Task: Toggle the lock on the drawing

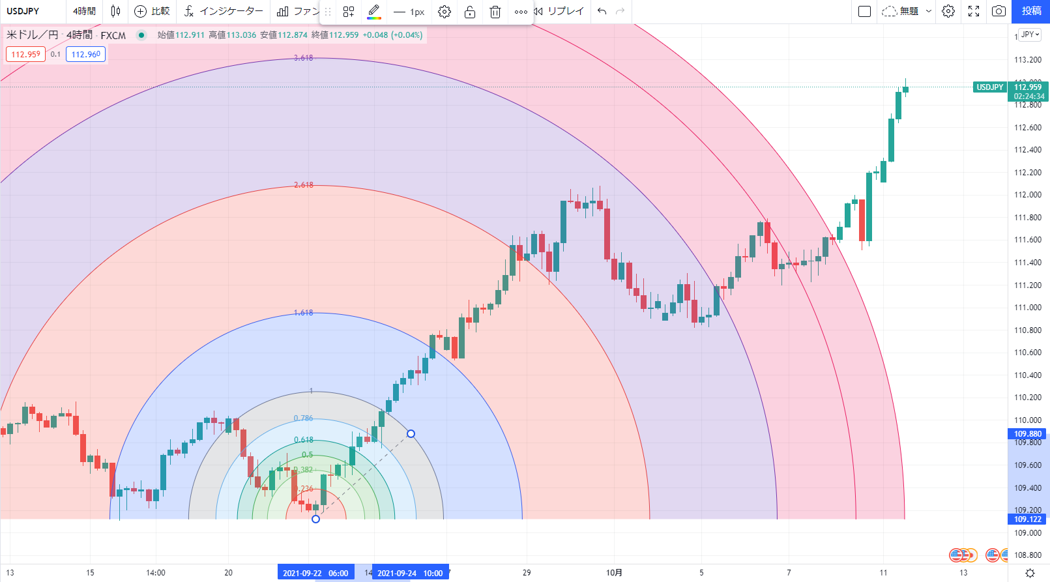Action: pos(469,12)
